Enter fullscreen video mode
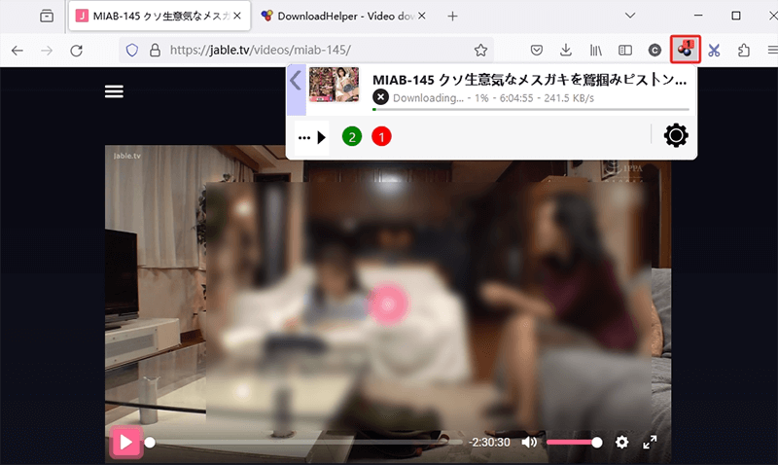 coord(650,442)
